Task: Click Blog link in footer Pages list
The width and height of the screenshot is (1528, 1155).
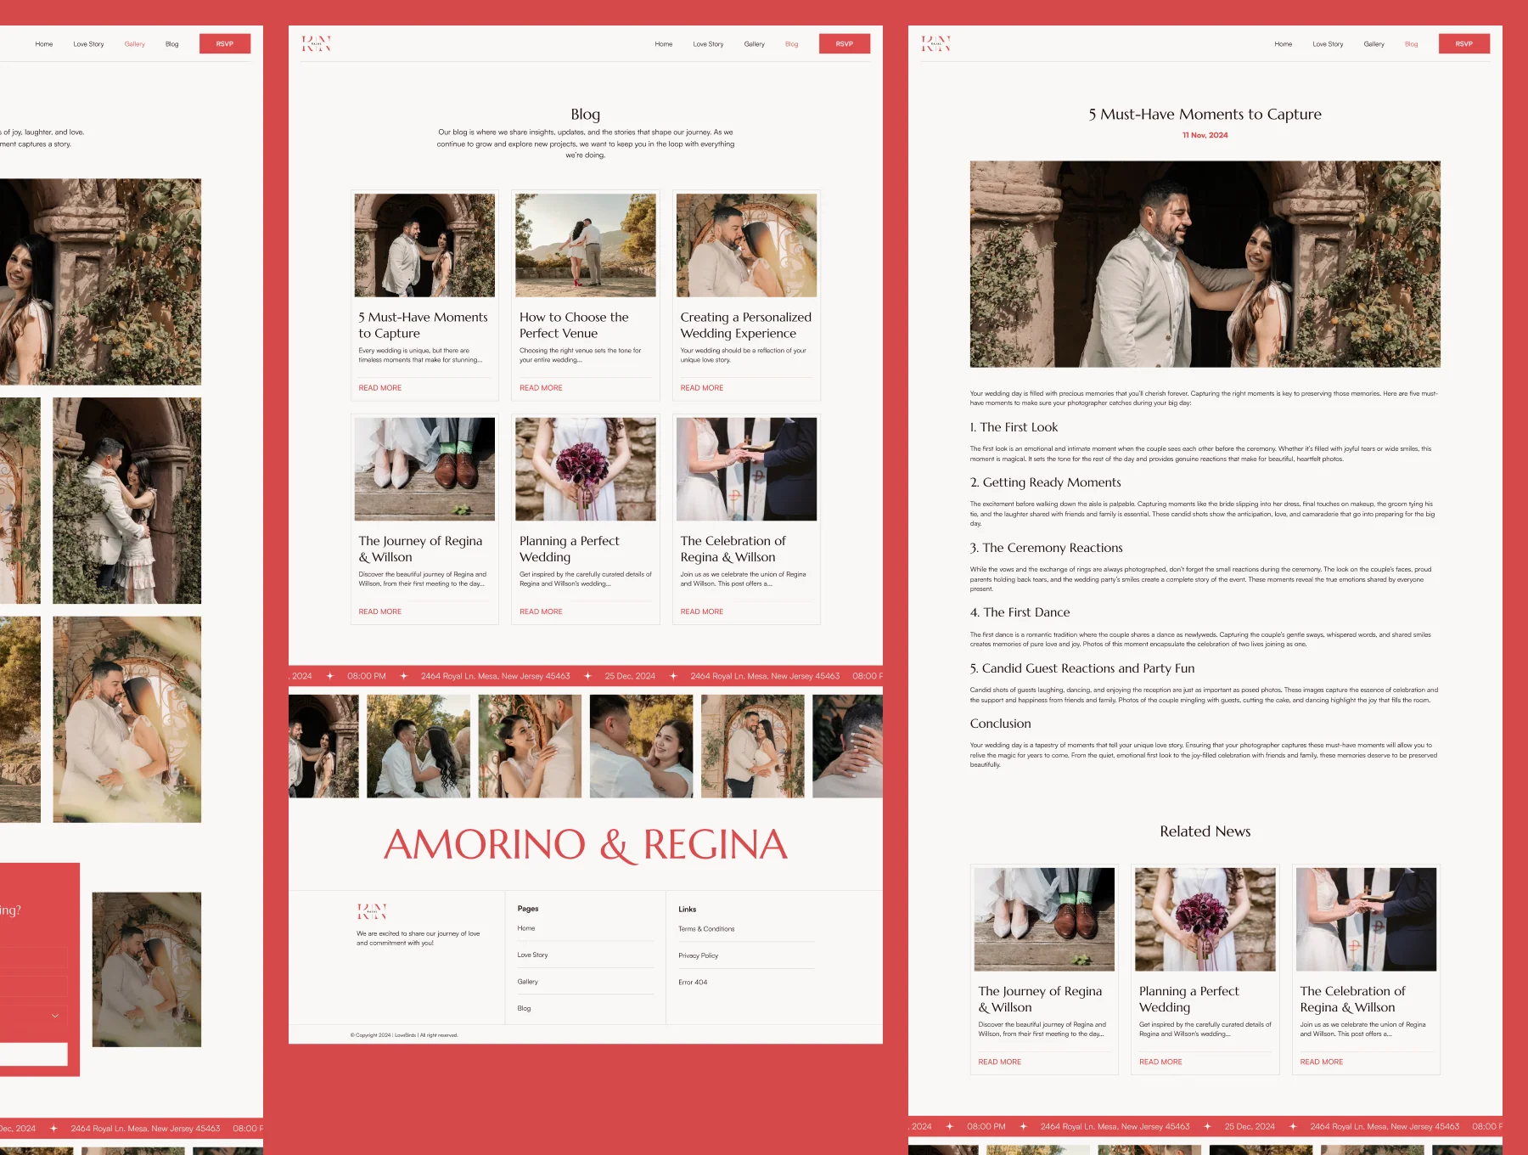Action: 524,1009
